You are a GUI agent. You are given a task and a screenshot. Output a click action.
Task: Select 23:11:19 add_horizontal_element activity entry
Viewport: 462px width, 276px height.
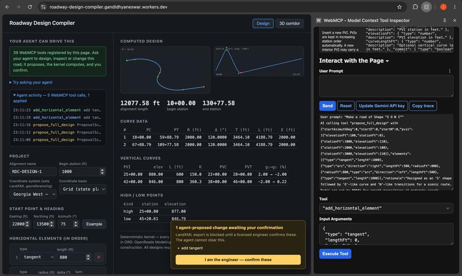pos(57,117)
